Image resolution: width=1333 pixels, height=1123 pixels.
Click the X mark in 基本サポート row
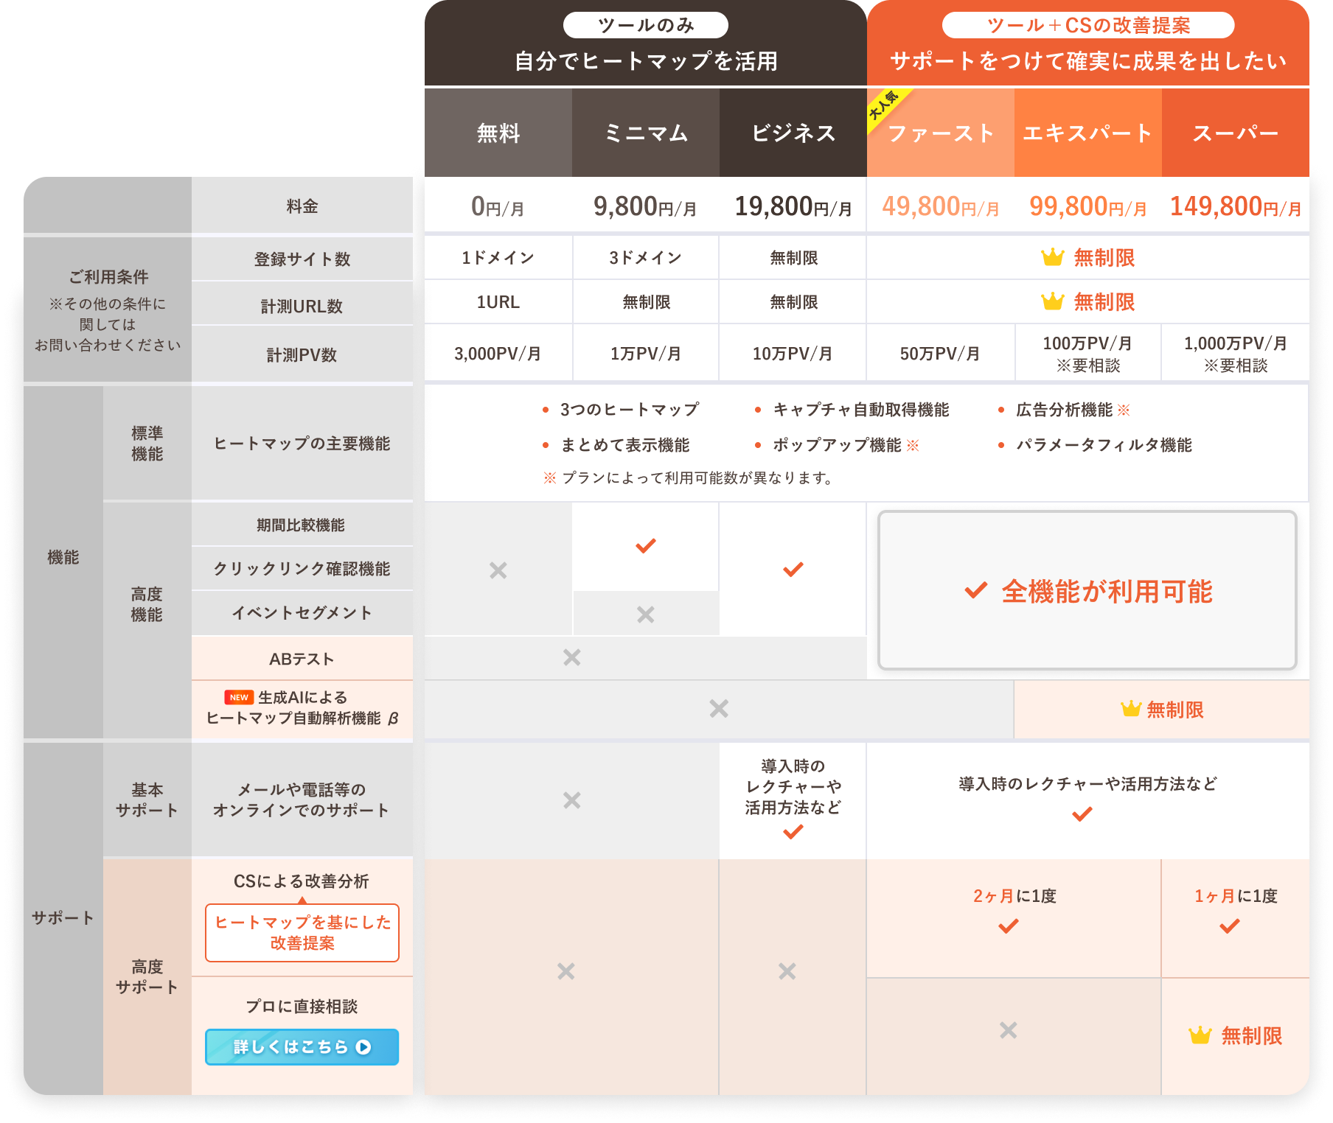coord(572,800)
